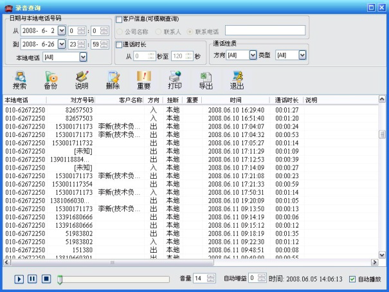Viewport: 389px width, 292px height.
Task: Select the record at 2008.06.11 09:14:19
Action: click(190, 217)
